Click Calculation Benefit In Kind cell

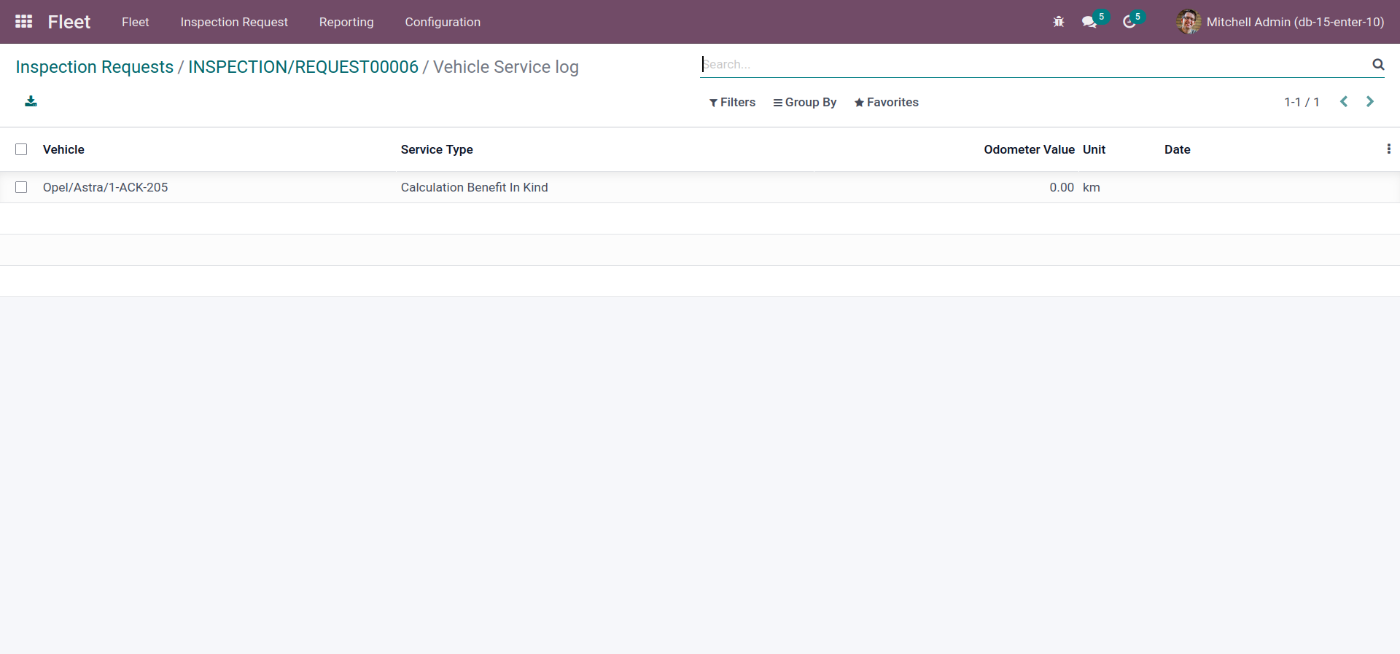[474, 187]
